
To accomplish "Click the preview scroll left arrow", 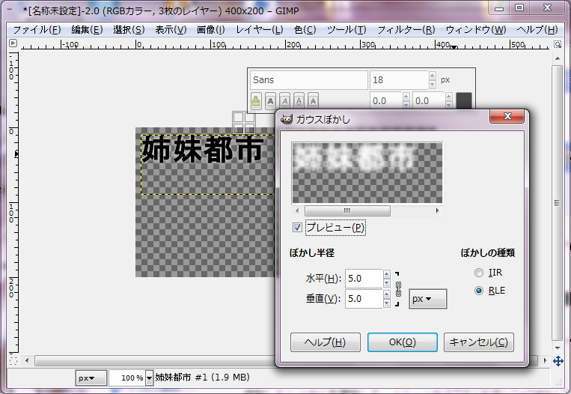I will tap(297, 210).
